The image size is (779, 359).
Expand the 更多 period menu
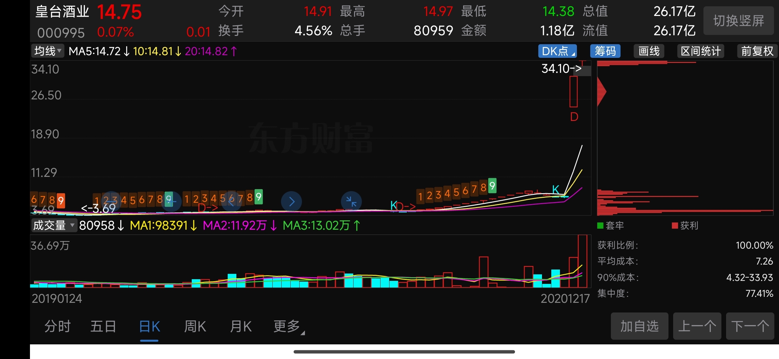289,326
